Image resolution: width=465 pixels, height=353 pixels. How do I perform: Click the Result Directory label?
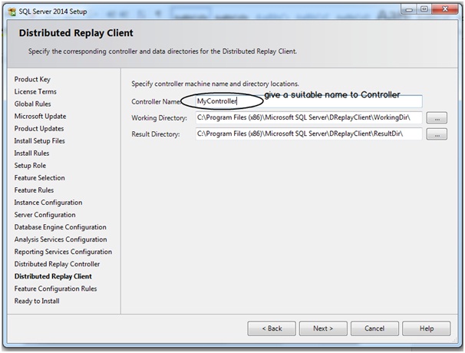pos(156,134)
